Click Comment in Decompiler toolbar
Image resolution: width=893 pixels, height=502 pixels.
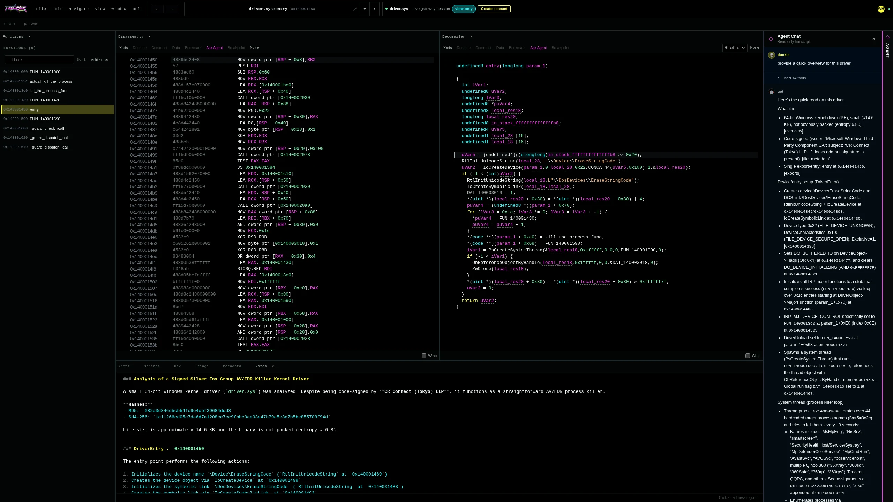pyautogui.click(x=483, y=48)
